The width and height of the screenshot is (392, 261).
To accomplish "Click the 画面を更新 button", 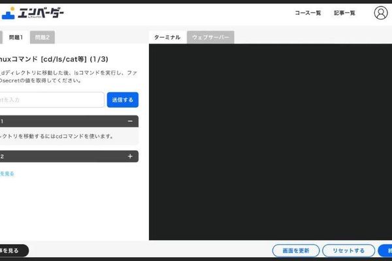I will click(296, 251).
